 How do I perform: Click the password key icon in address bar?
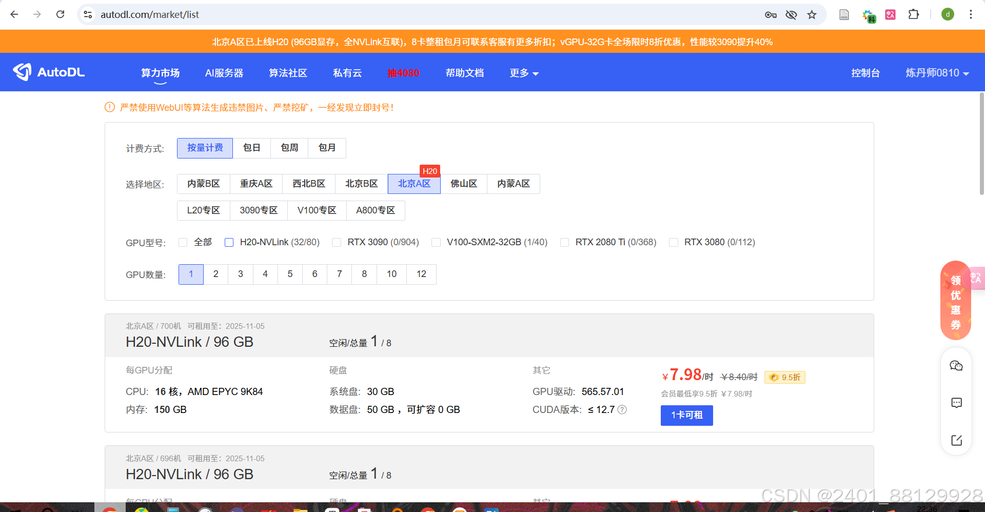coord(771,15)
